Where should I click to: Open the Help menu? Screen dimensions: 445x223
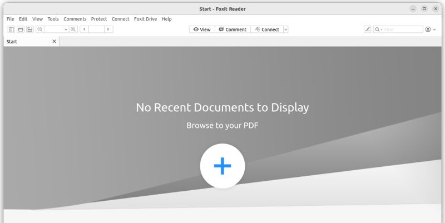click(166, 19)
